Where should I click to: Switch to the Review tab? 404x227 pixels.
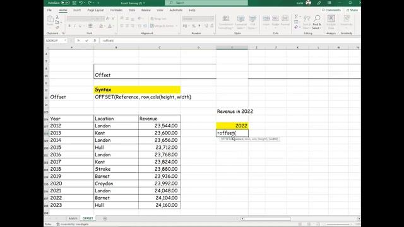[146, 10]
